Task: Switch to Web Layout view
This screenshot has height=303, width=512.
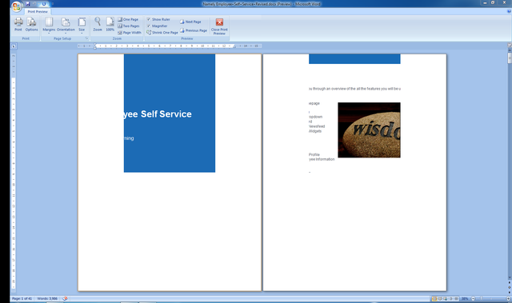Action: click(446, 298)
